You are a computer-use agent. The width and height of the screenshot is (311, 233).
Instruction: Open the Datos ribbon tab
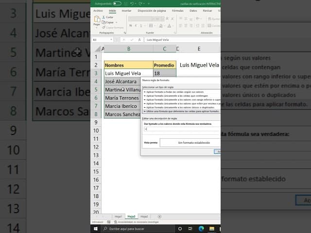193,11
